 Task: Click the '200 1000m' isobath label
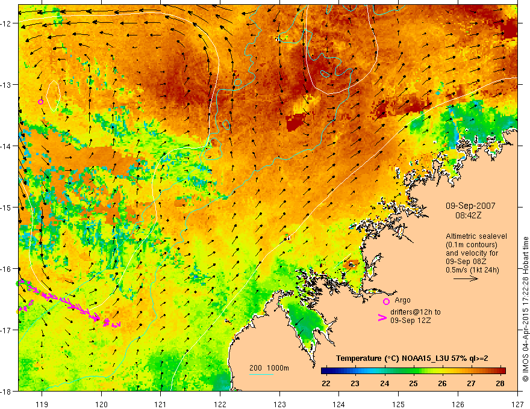click(269, 368)
